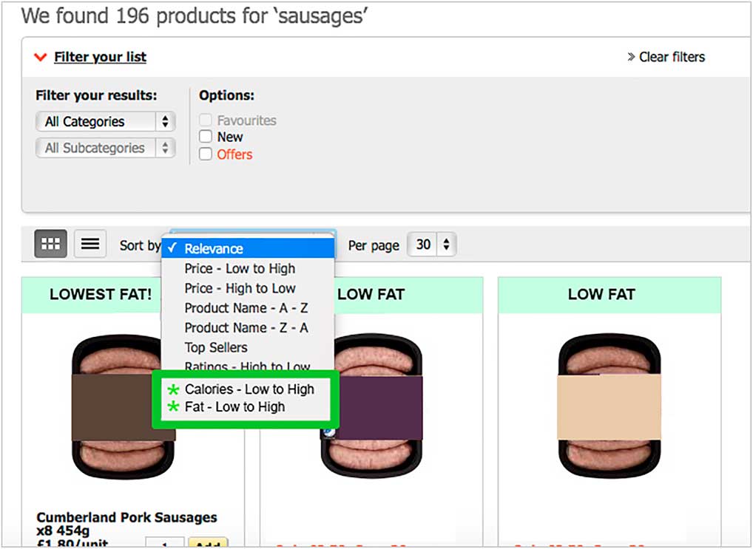753x549 pixels.
Task: Open Cumberland Pork Sausages product title
Action: pyautogui.click(x=126, y=517)
